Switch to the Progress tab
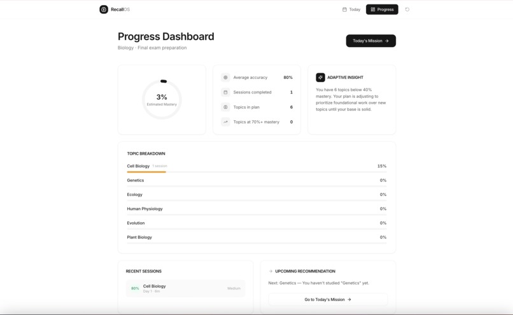This screenshot has height=315, width=513. point(382,10)
